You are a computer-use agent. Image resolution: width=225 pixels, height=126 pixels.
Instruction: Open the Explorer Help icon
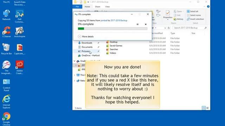208,7
